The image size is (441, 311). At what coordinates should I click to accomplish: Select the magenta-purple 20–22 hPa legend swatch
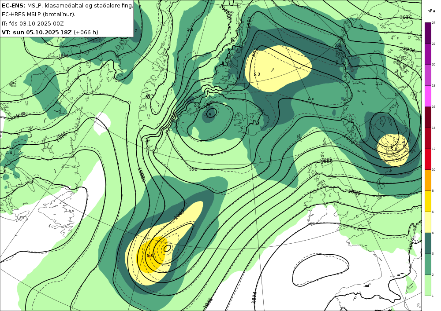click(428, 54)
